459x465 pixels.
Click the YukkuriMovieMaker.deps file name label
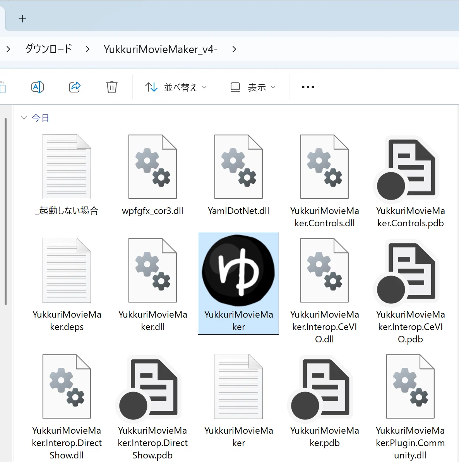[x=67, y=321]
